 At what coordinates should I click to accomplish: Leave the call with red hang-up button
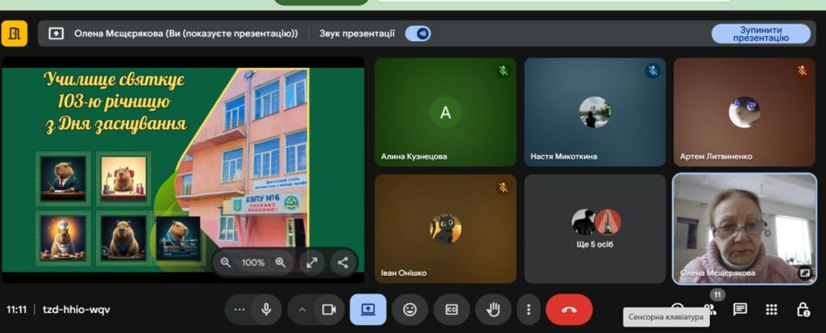569,310
